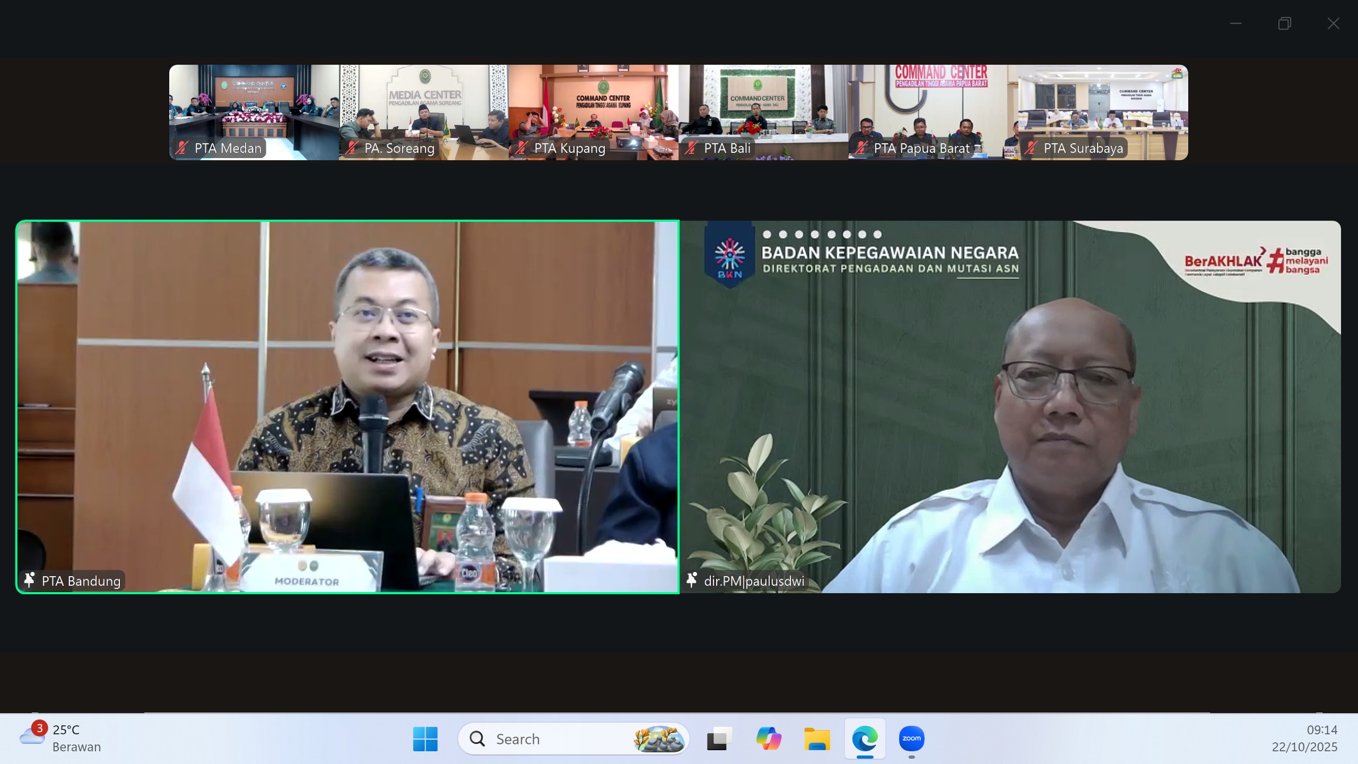Click the muted mic icon on PTA Kupang
The height and width of the screenshot is (764, 1358).
(521, 148)
